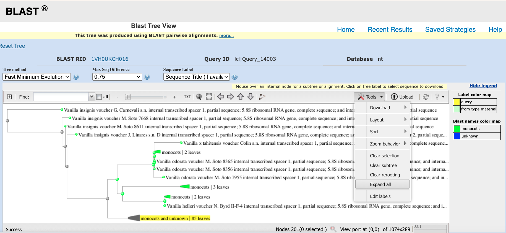
Task: Click the 'from type material' swatch
Action: (x=457, y=109)
